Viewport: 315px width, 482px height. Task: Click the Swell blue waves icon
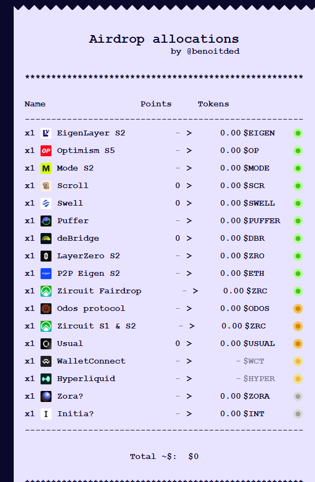(46, 203)
